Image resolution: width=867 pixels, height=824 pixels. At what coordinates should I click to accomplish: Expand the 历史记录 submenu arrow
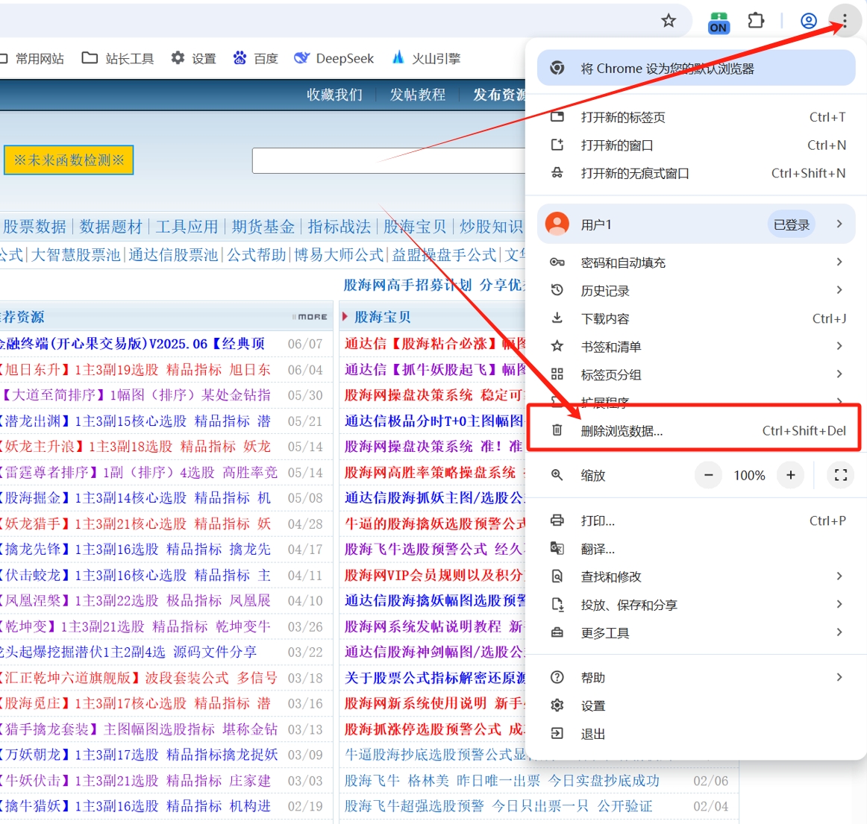pos(839,289)
